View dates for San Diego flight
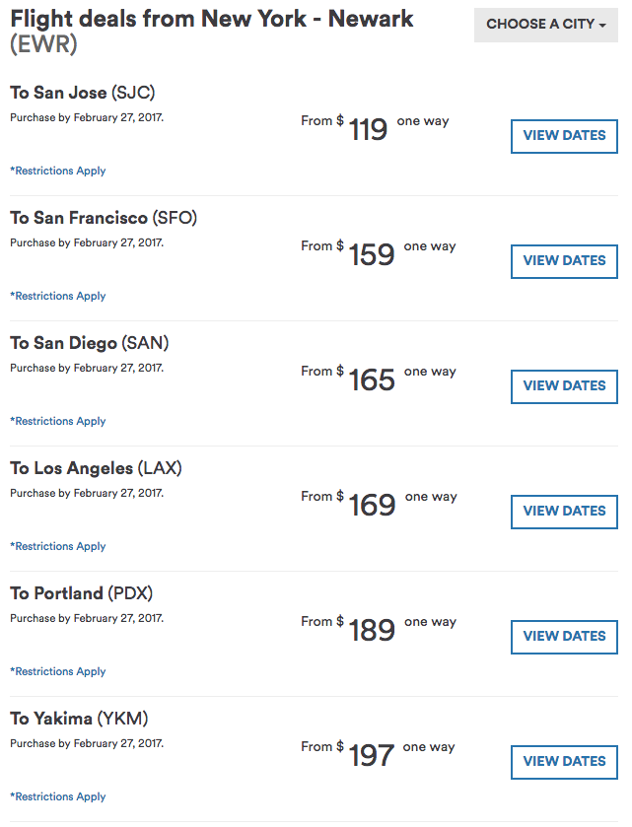 pyautogui.click(x=564, y=386)
